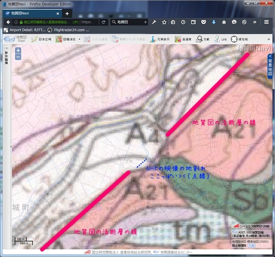
Task: Click the smiley feedback icon
Action: tap(234, 22)
